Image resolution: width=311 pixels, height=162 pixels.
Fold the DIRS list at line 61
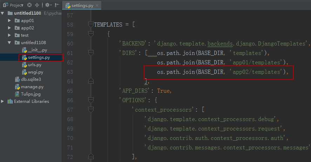[x=91, y=53]
